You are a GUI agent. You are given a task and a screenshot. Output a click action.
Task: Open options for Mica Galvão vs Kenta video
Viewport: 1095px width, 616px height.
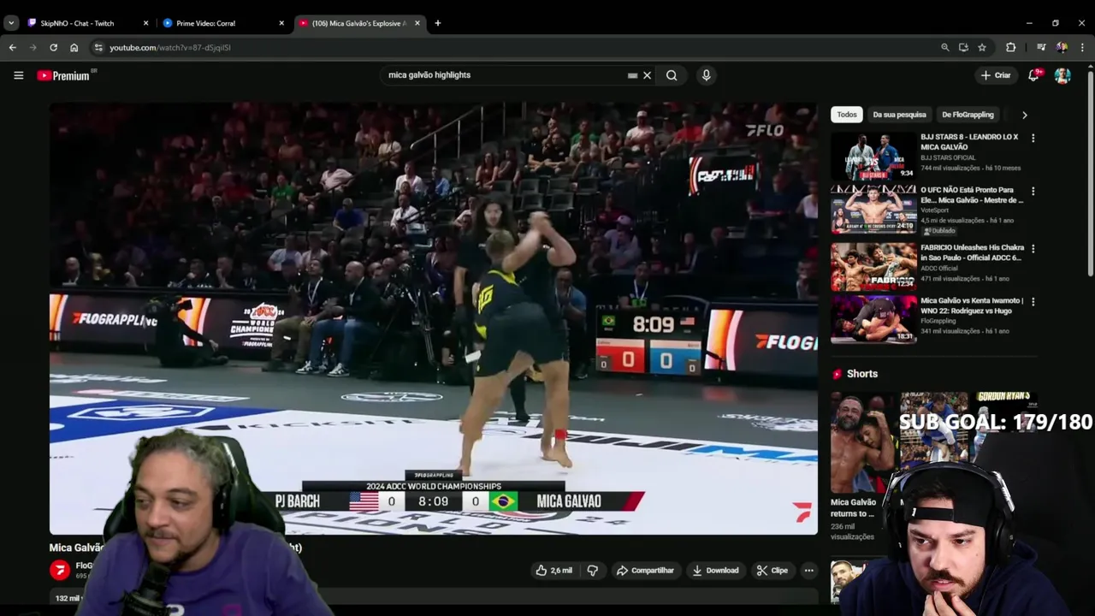click(x=1033, y=302)
